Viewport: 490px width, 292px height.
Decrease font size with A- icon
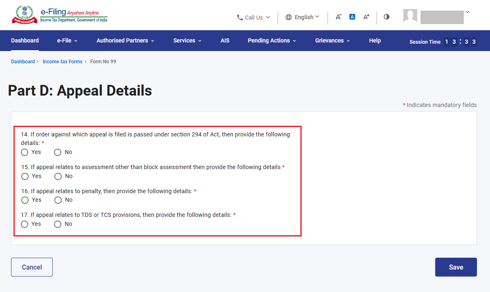pyautogui.click(x=338, y=17)
